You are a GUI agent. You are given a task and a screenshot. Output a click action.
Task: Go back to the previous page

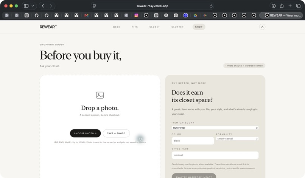(43, 6)
